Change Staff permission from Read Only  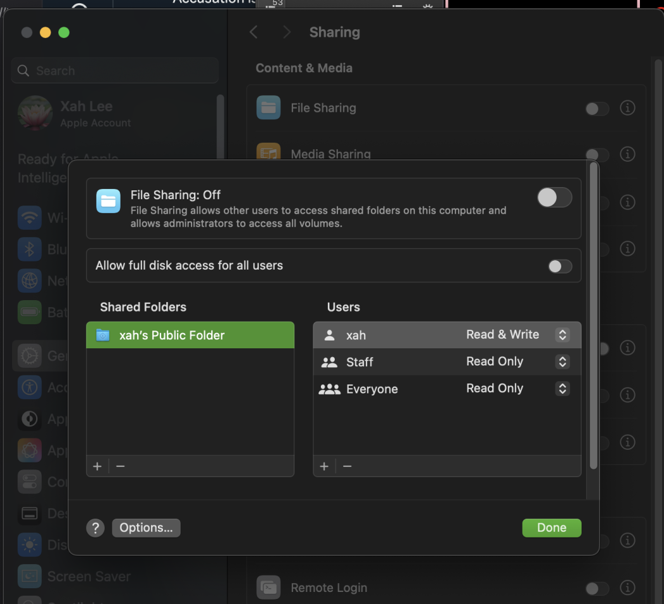562,362
